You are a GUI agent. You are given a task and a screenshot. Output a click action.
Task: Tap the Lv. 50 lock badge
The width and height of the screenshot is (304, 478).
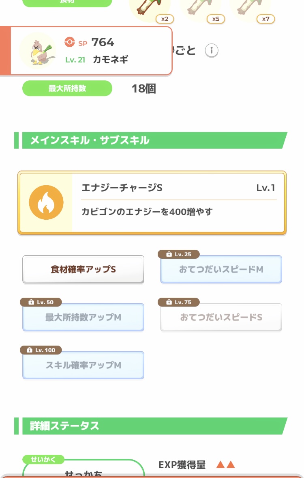[41, 302]
